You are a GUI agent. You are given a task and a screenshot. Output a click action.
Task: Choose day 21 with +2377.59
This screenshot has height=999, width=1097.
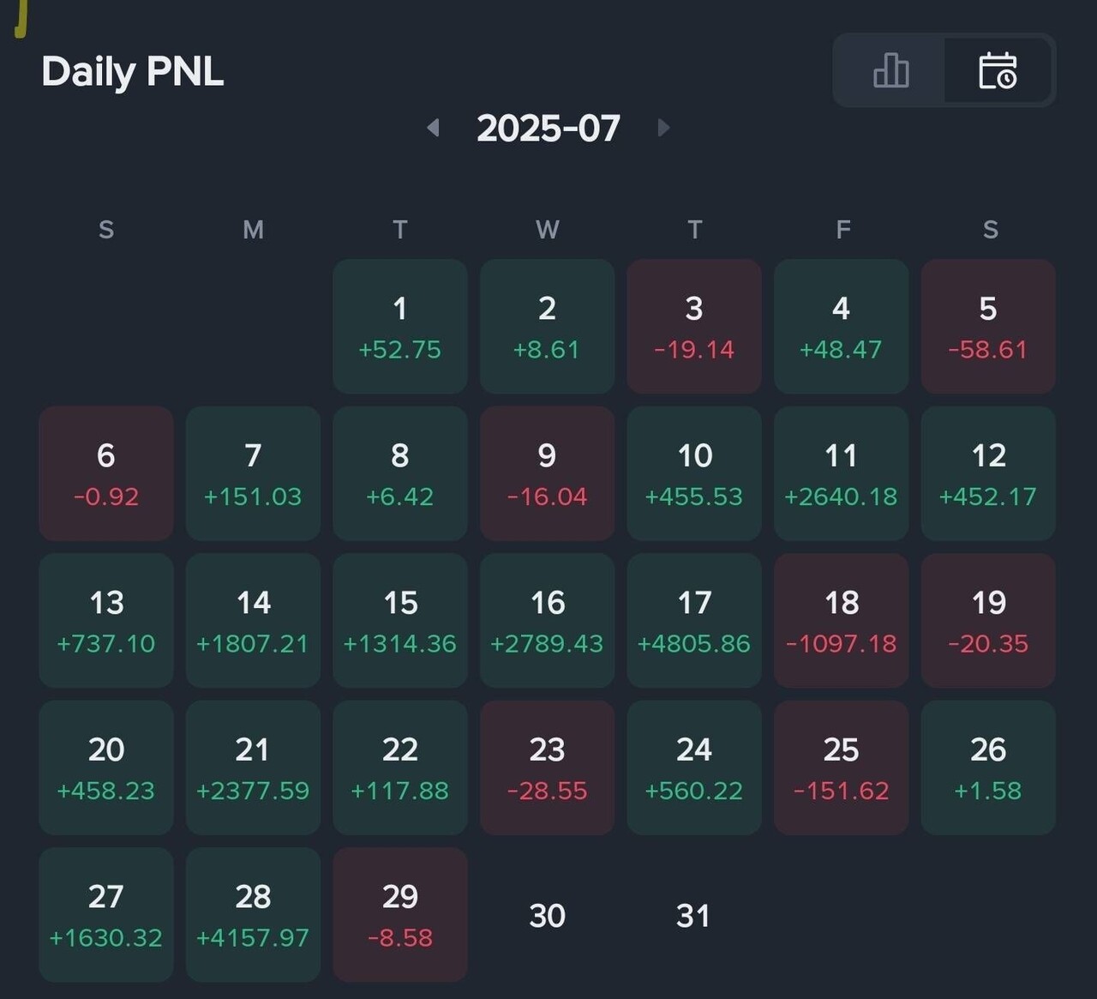[253, 767]
